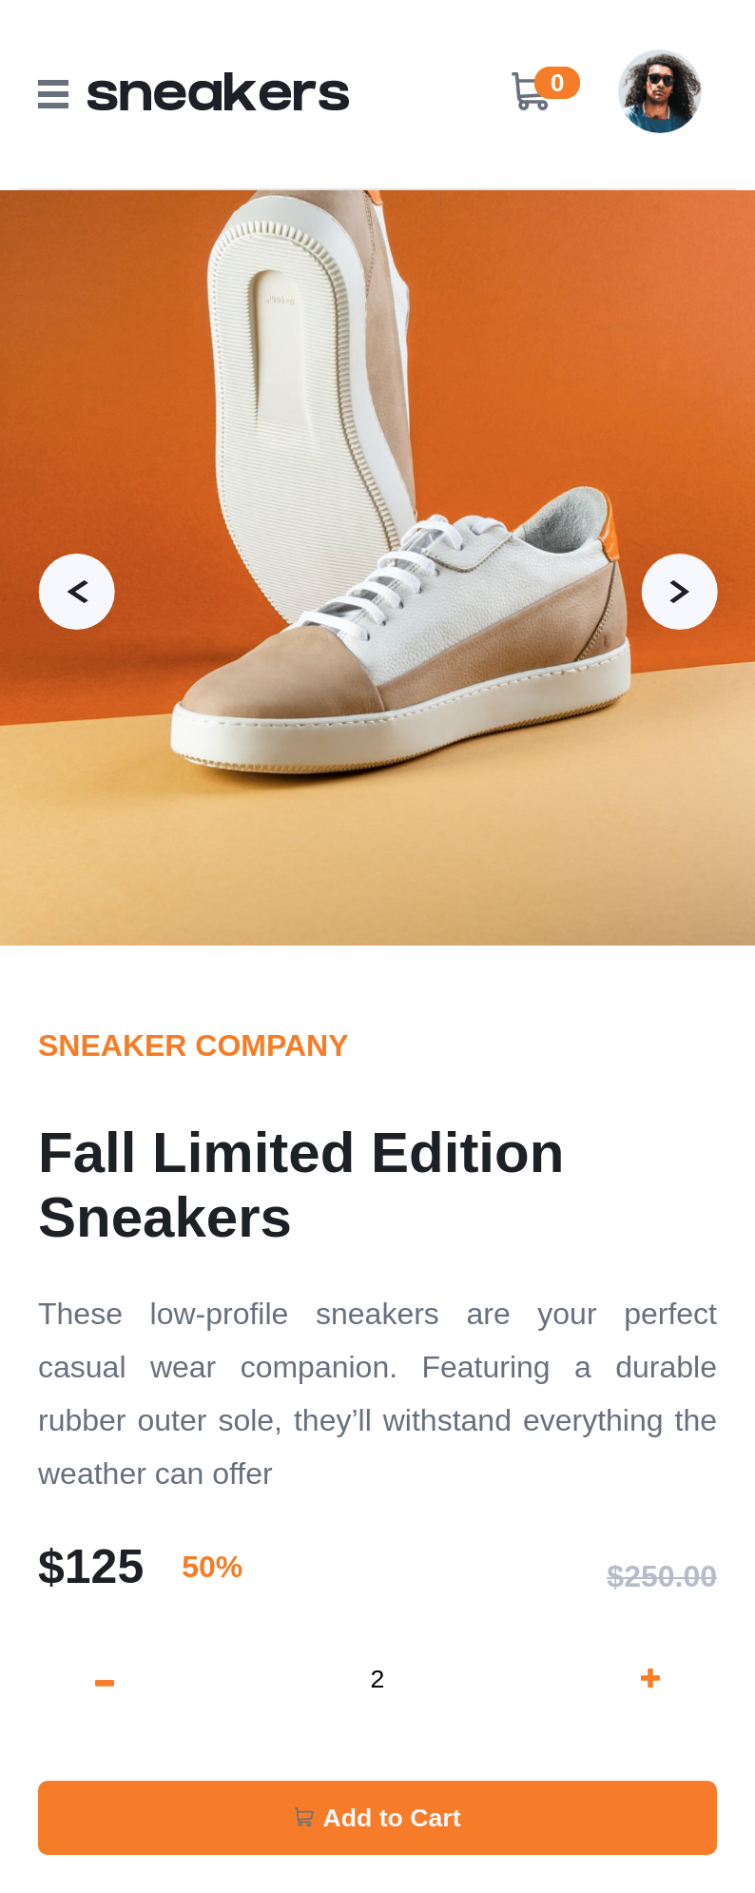Click the 50% discount badge
The height and width of the screenshot is (1893, 755).
point(212,1567)
